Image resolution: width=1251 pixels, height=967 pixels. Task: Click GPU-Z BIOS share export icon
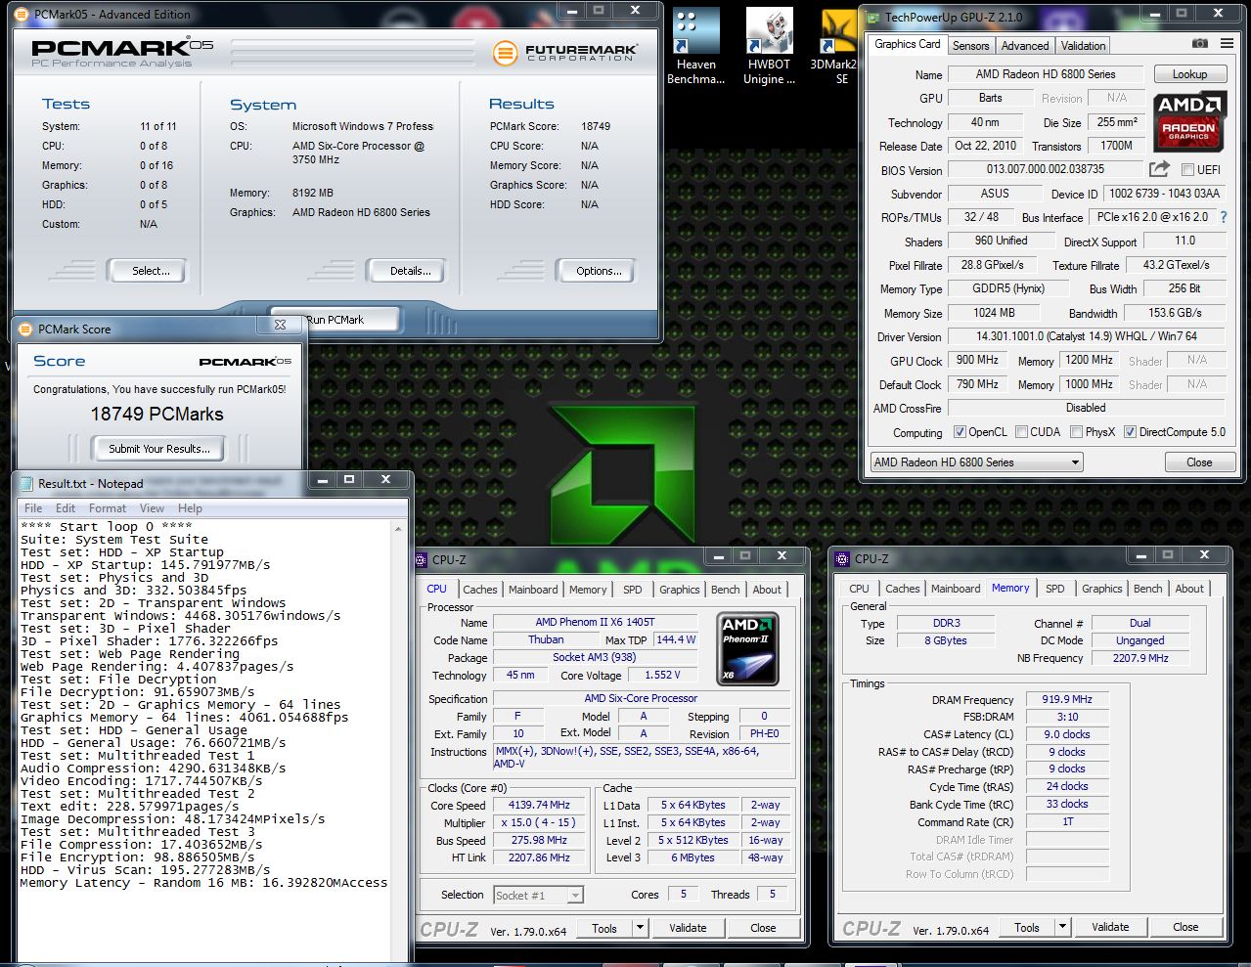(x=1159, y=169)
